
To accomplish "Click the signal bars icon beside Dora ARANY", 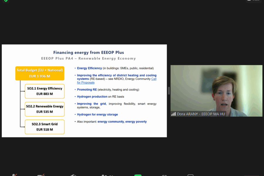I will 174,114.
